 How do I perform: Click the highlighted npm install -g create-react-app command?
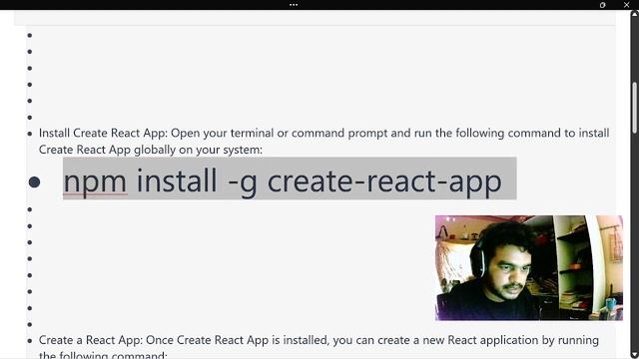click(290, 179)
